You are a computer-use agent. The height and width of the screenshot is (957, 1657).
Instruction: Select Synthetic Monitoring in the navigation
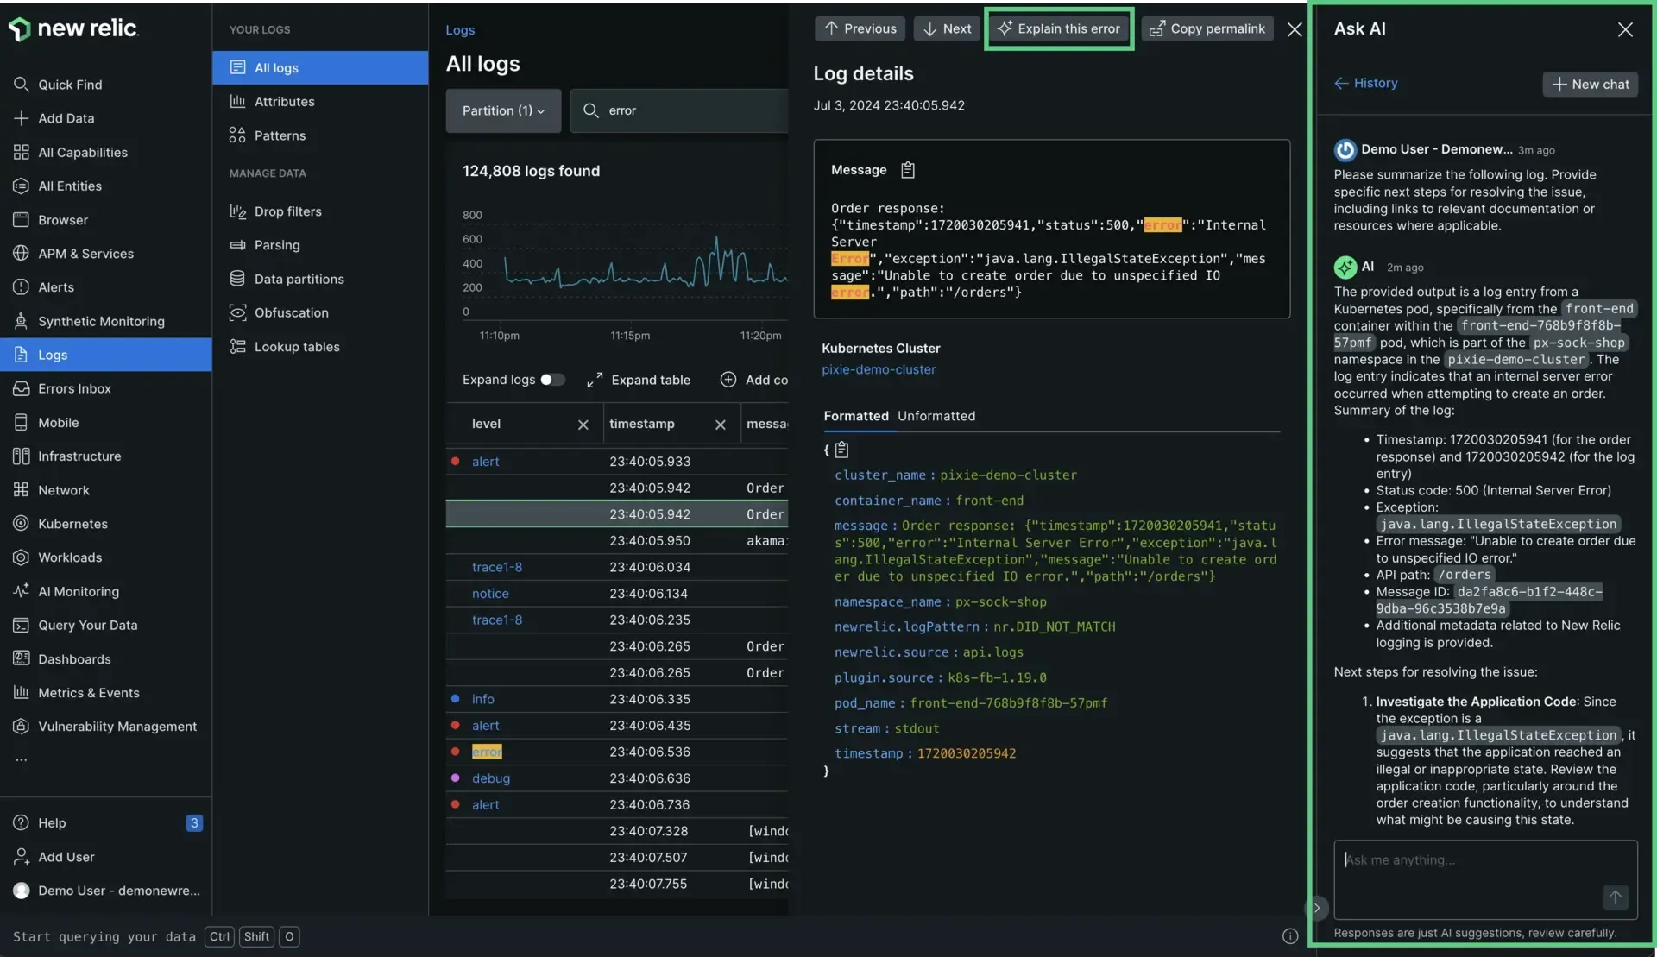(100, 321)
